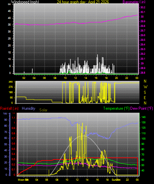
Task: Click hour 22 on windspeed time axis
Action: pos(127,78)
